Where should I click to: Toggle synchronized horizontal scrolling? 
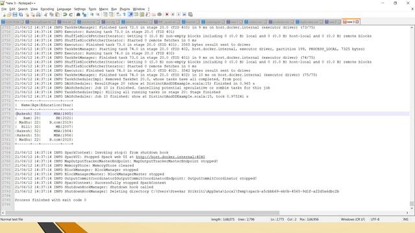[x=111, y=14]
